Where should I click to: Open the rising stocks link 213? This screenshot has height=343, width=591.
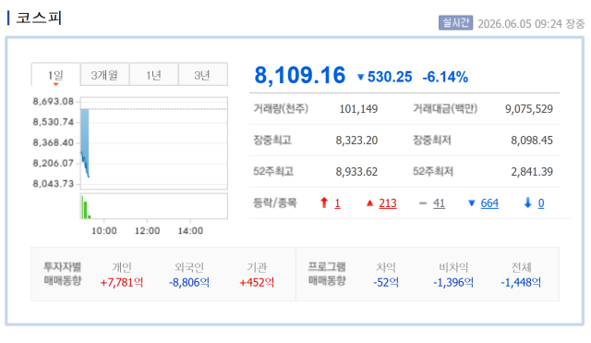tap(388, 203)
